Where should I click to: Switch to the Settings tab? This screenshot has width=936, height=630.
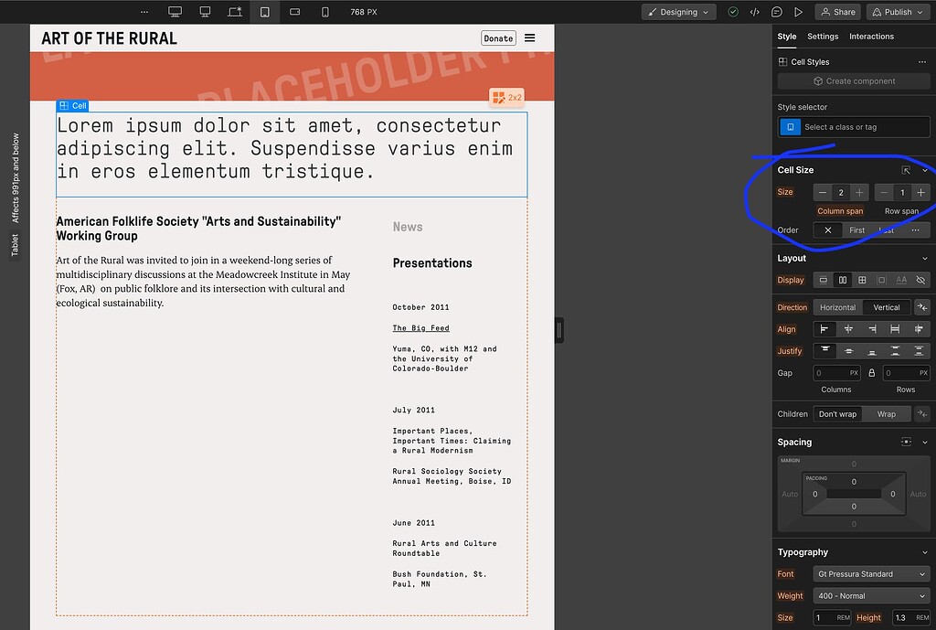[823, 37]
